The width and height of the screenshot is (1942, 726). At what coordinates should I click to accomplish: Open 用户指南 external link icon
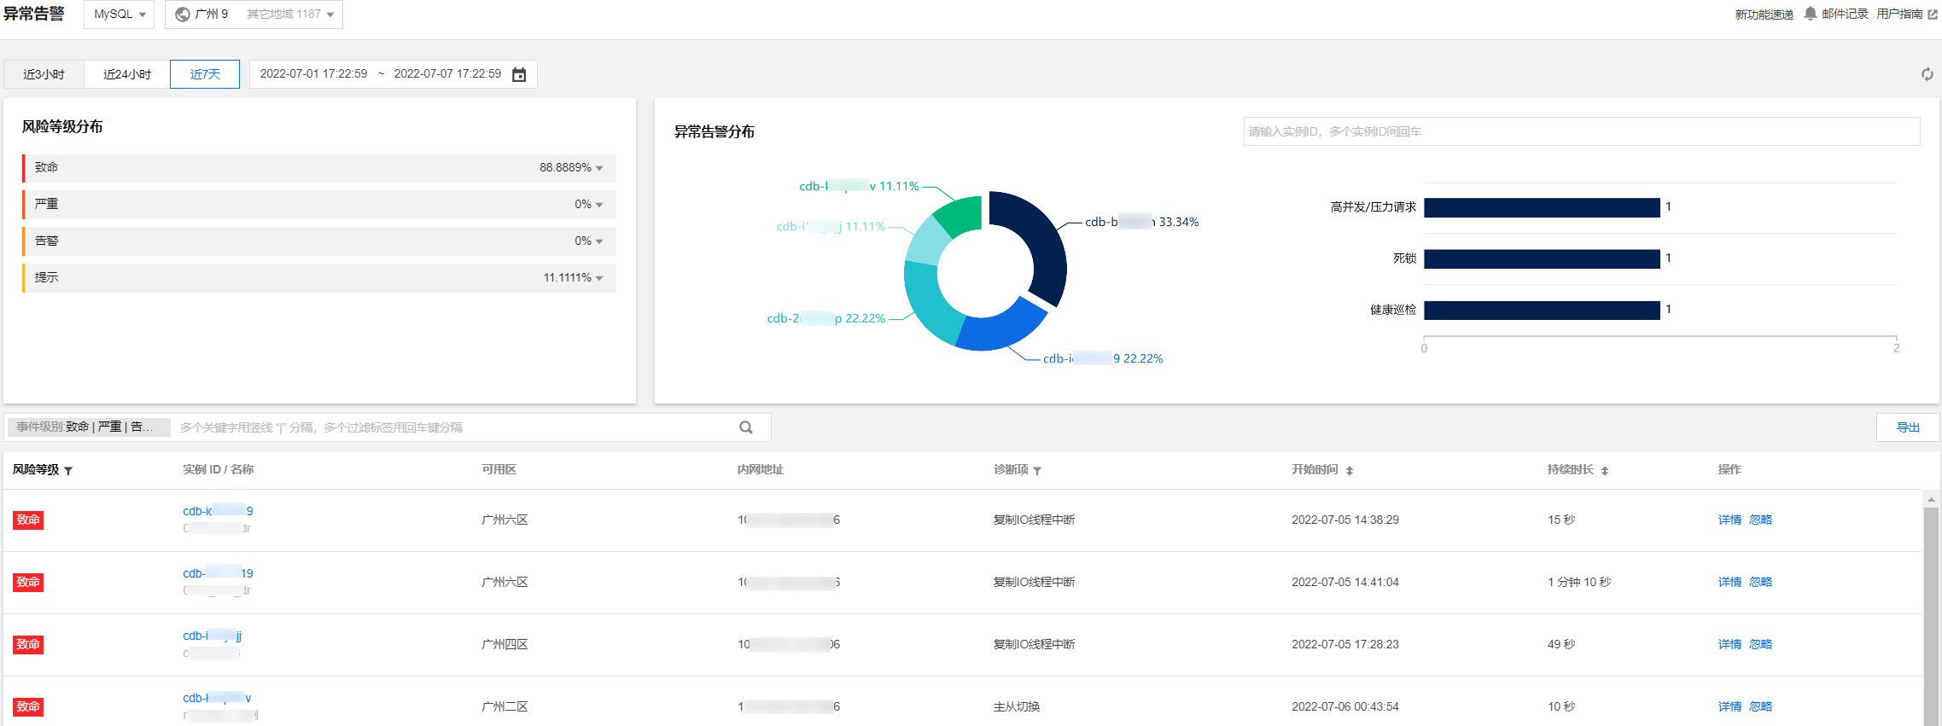click(x=1933, y=15)
